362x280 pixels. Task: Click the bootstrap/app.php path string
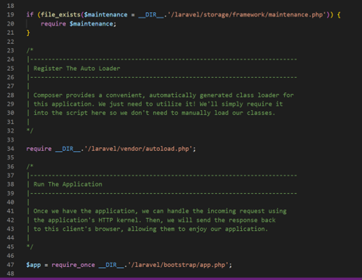[178, 264]
